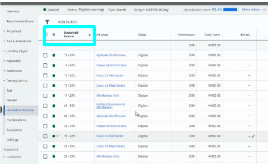This screenshot has height=164, width=268.
Task: Open the status dropdown arrow on the highlighted Curso de Meditacion row
Action: (57, 136)
